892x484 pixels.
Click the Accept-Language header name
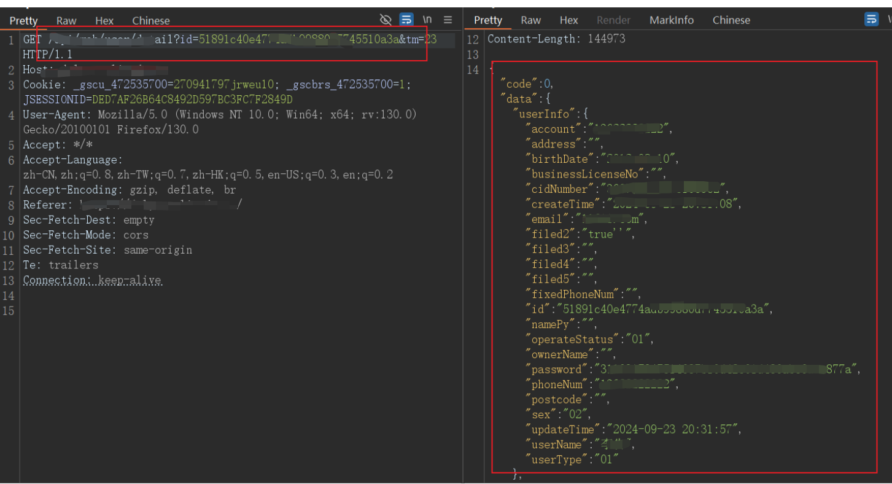72,160
